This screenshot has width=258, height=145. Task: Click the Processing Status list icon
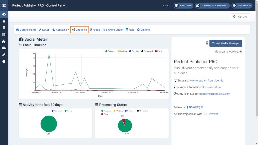point(96,105)
